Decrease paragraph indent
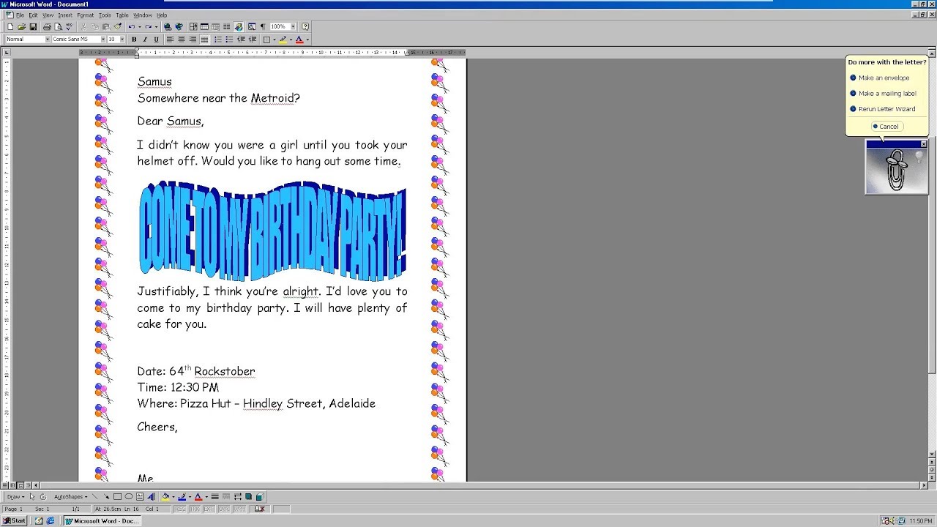 click(x=241, y=40)
